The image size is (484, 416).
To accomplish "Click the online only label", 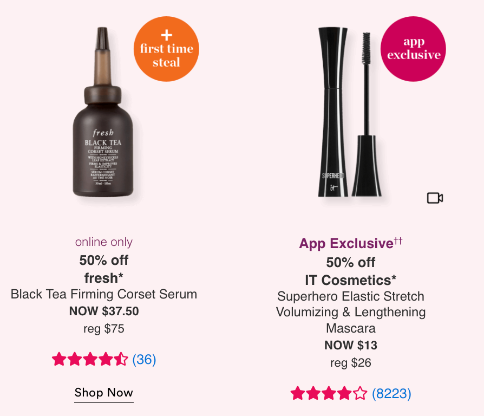I will [104, 242].
